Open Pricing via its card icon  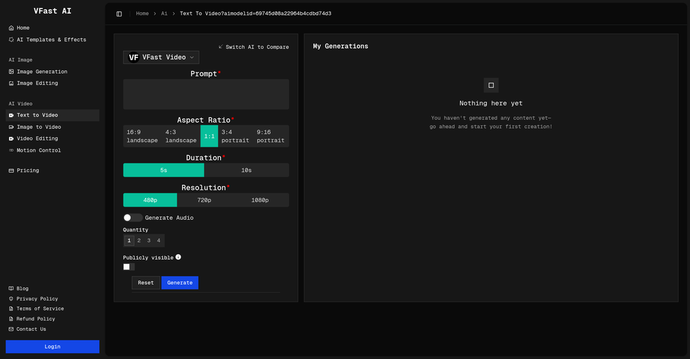click(11, 170)
